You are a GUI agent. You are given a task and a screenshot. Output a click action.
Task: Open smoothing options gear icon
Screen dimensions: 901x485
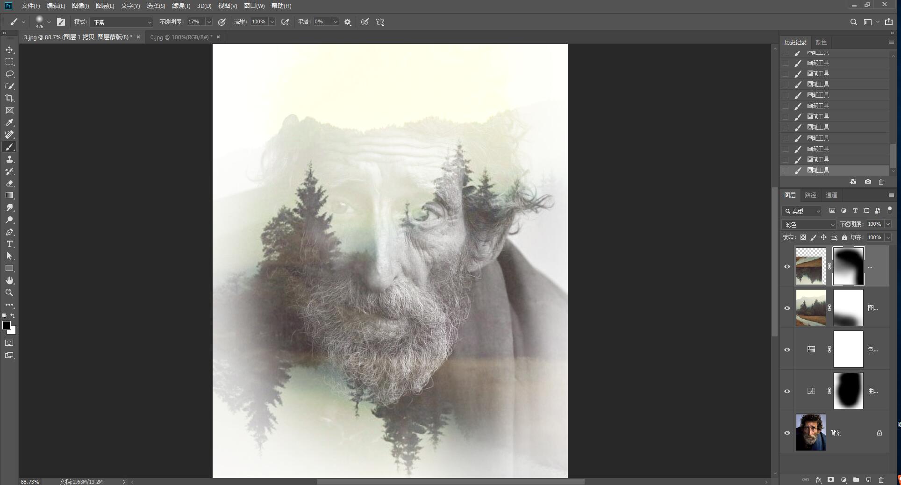click(348, 22)
